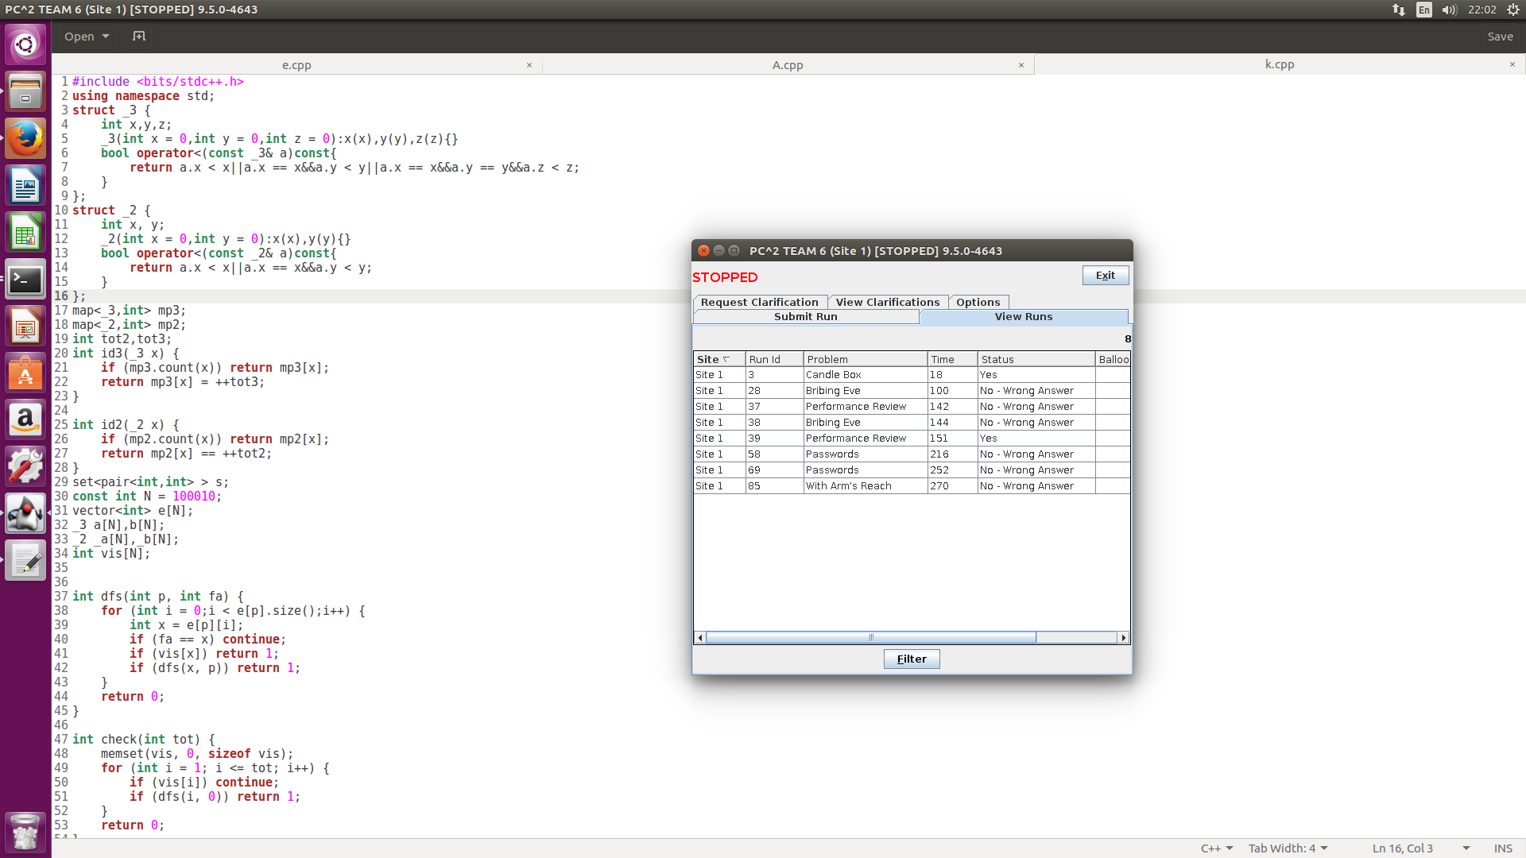Click the Amazon launcher icon
1526x858 pixels.
(25, 419)
